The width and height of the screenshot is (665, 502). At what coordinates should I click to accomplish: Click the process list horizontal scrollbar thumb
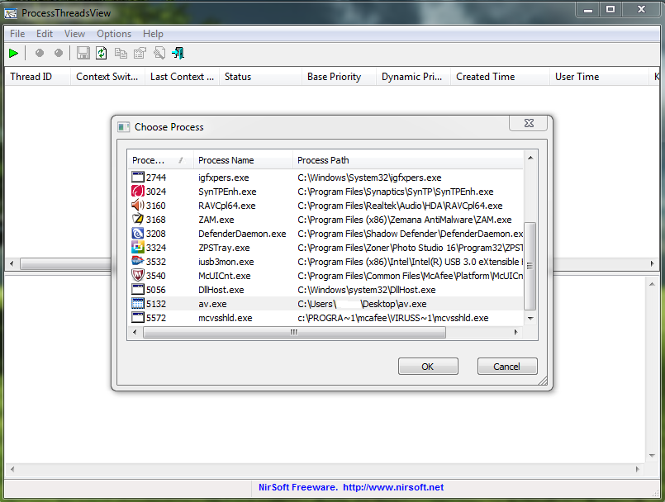point(294,333)
